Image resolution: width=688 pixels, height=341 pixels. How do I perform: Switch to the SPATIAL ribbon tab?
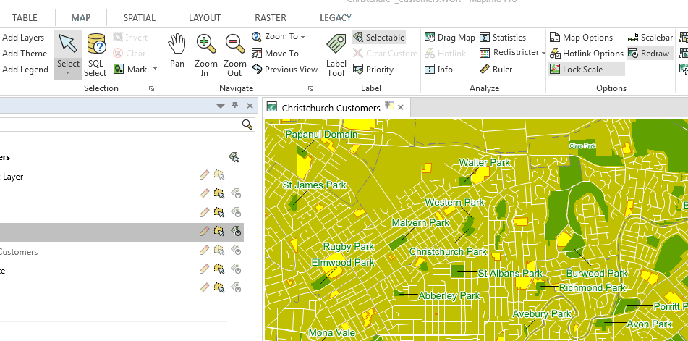[140, 18]
